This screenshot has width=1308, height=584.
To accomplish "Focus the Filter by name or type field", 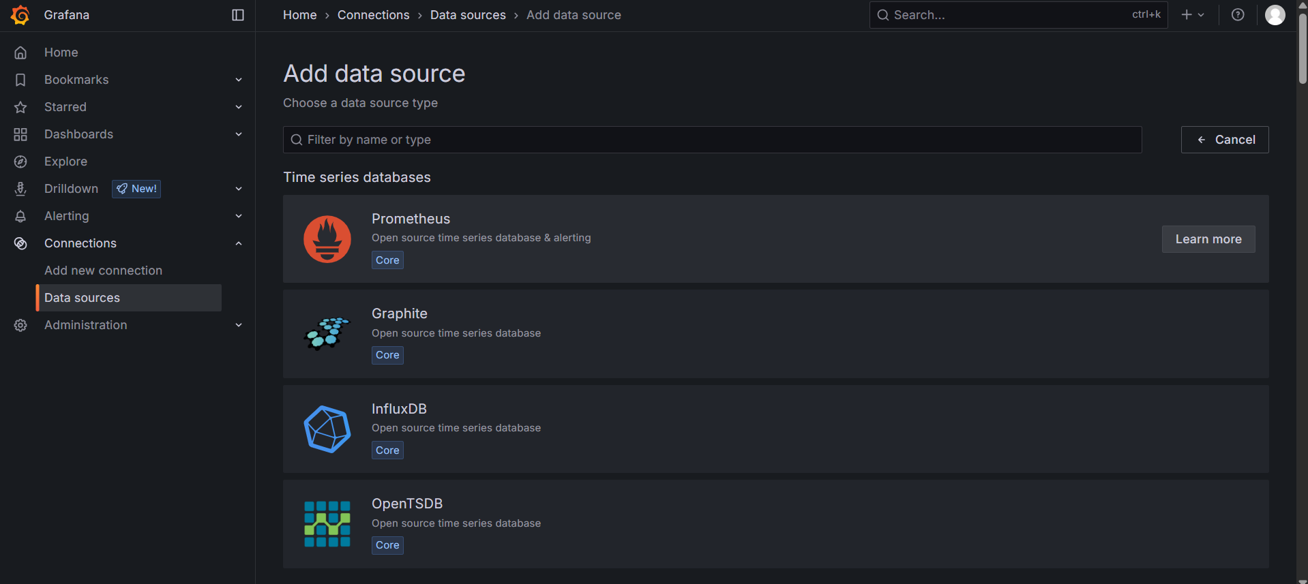I will [x=713, y=140].
